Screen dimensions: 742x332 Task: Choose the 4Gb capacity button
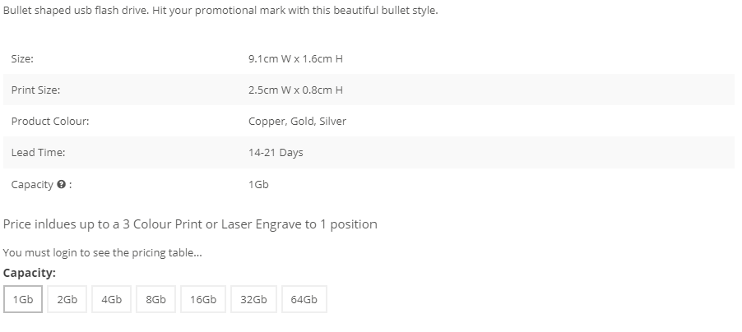coord(111,299)
